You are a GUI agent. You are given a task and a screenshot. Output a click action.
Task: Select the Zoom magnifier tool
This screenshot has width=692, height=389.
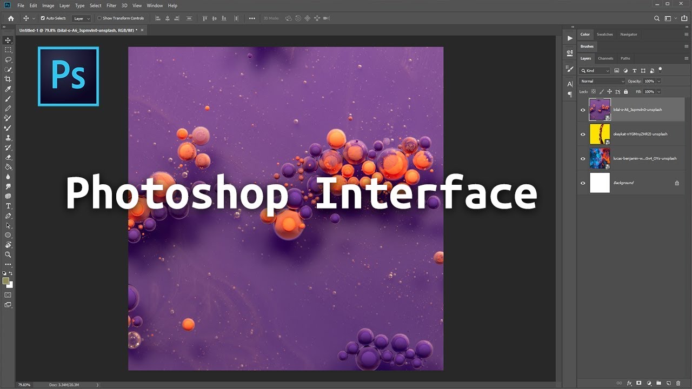(x=8, y=254)
